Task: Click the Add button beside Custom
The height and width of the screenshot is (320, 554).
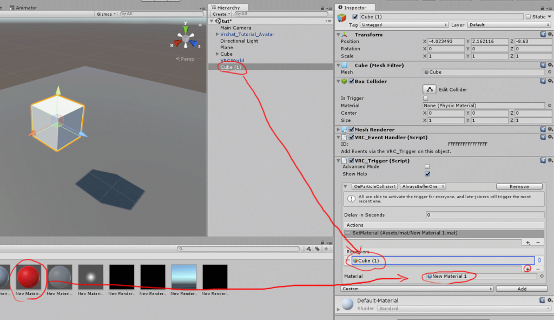Action: click(x=522, y=289)
